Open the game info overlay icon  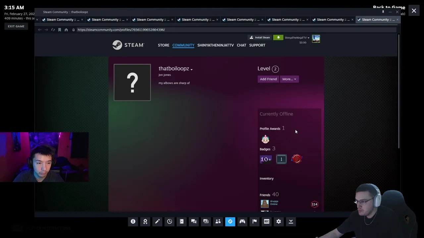[133, 221]
